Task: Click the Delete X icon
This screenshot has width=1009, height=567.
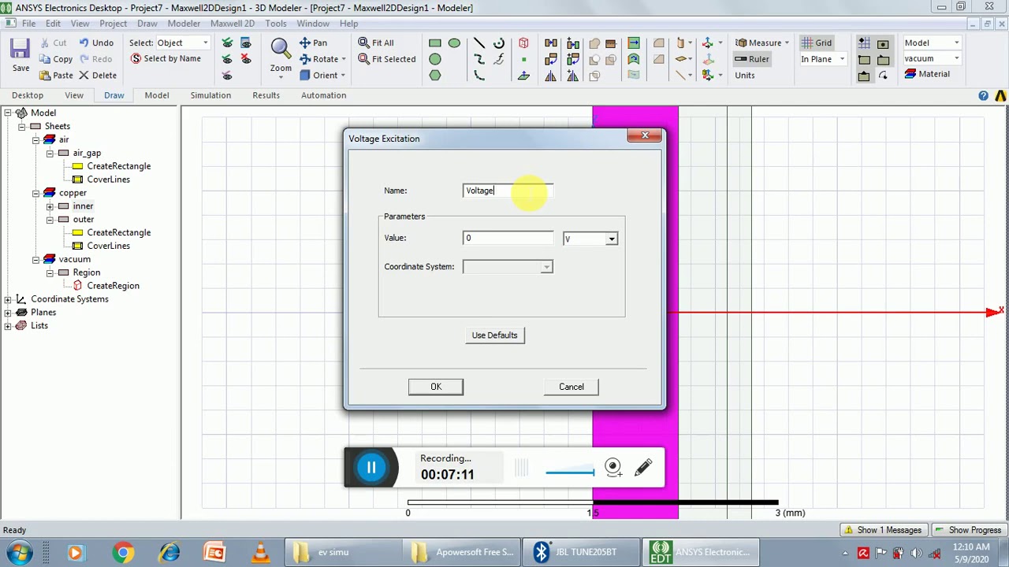Action: pos(84,75)
